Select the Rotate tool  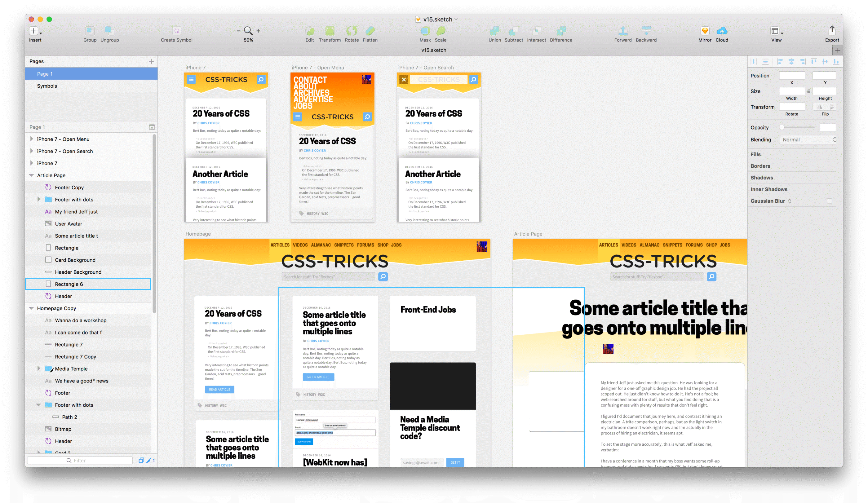click(352, 31)
